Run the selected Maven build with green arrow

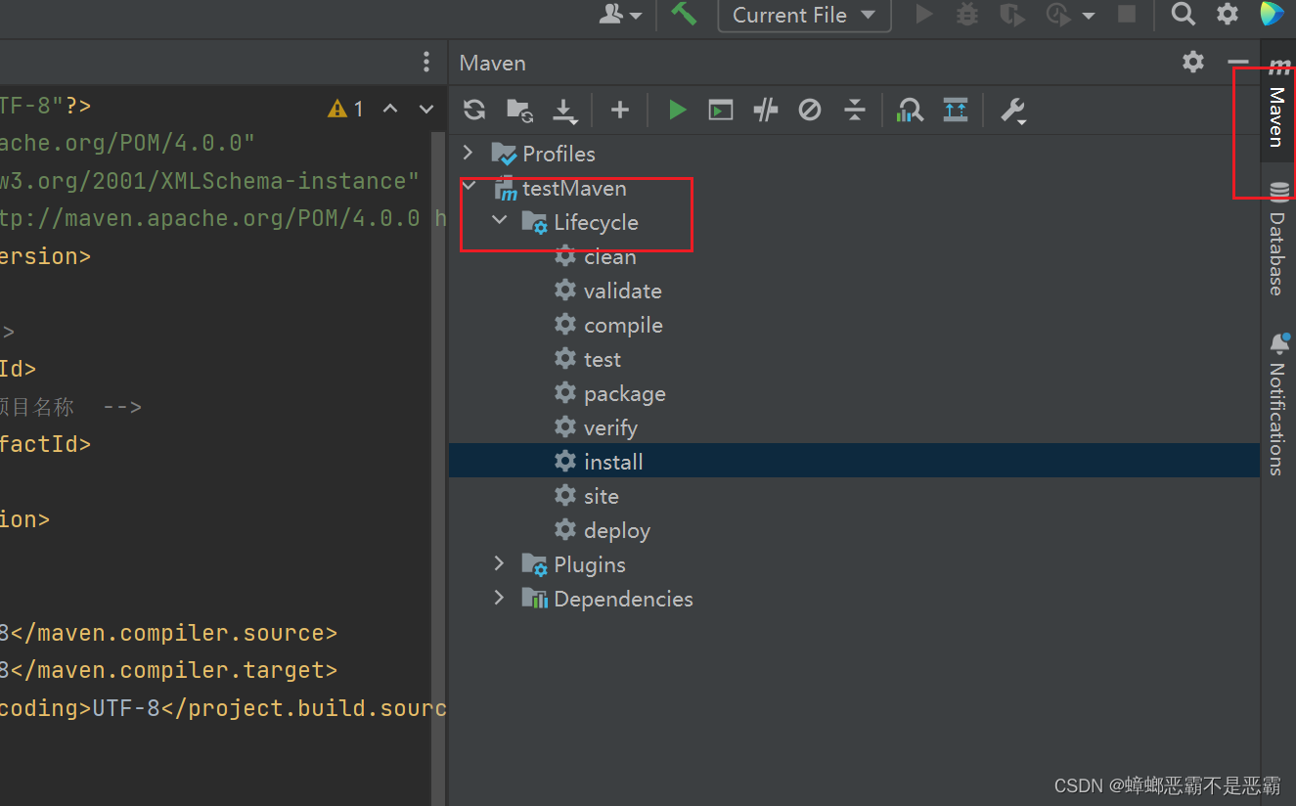(x=677, y=110)
